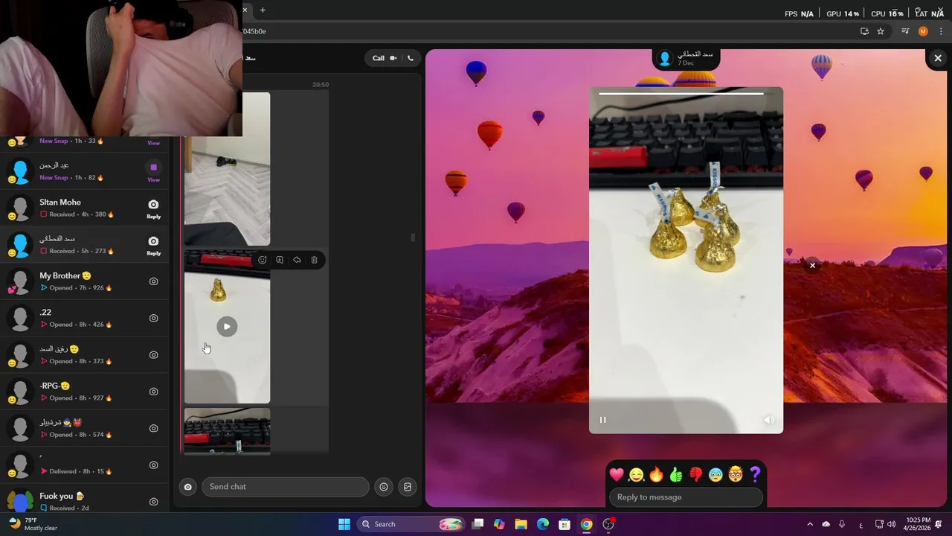Delete the hovered video message

(314, 260)
